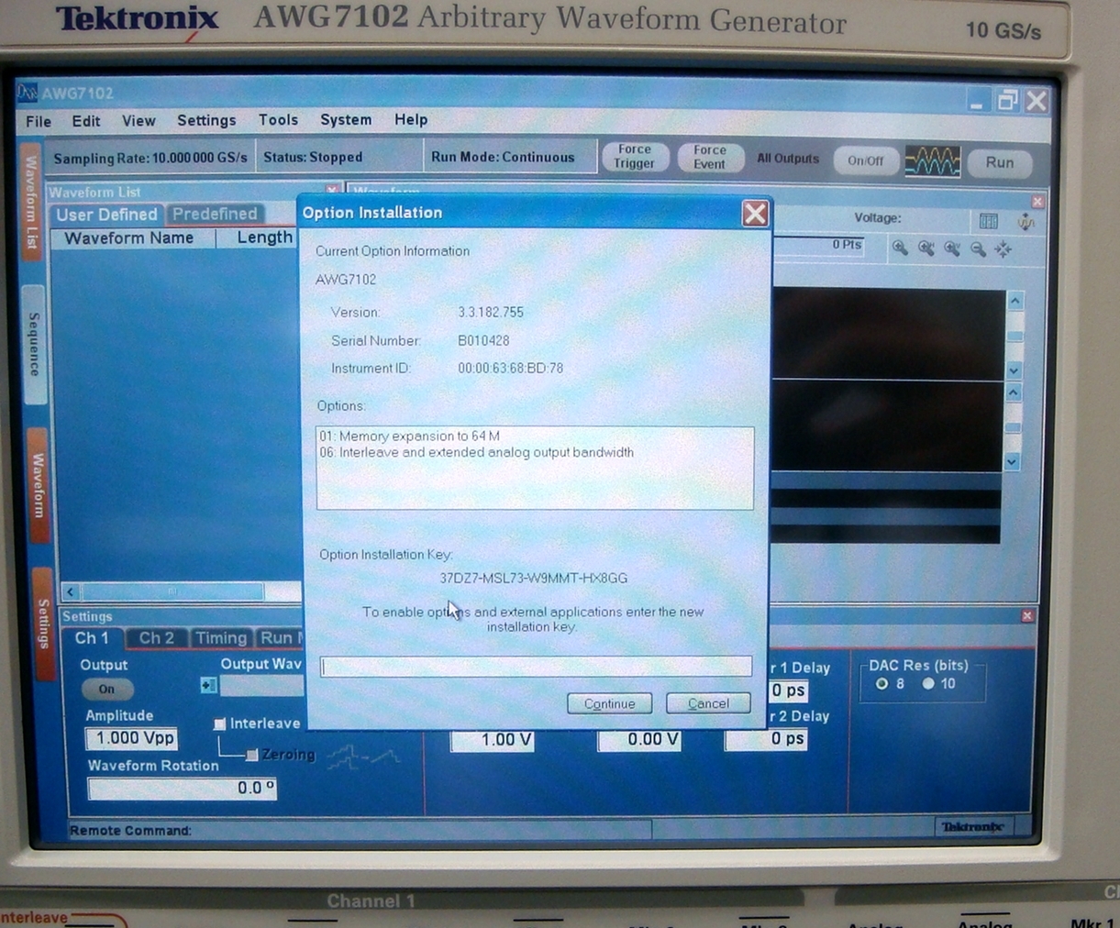Open the vertical Sequence side tab
The height and width of the screenshot is (928, 1120).
33,344
